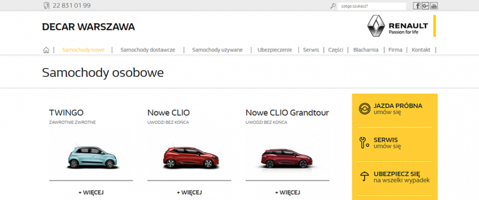The image size is (479, 200).
Task: Open the Nowe CLIO Grandtour title
Action: point(287,113)
